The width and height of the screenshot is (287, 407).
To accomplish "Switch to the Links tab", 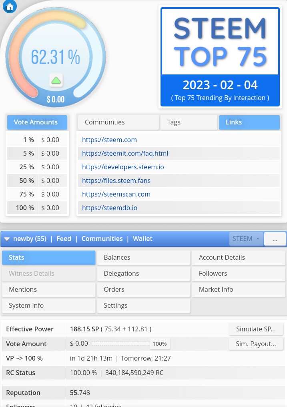I will [x=249, y=122].
